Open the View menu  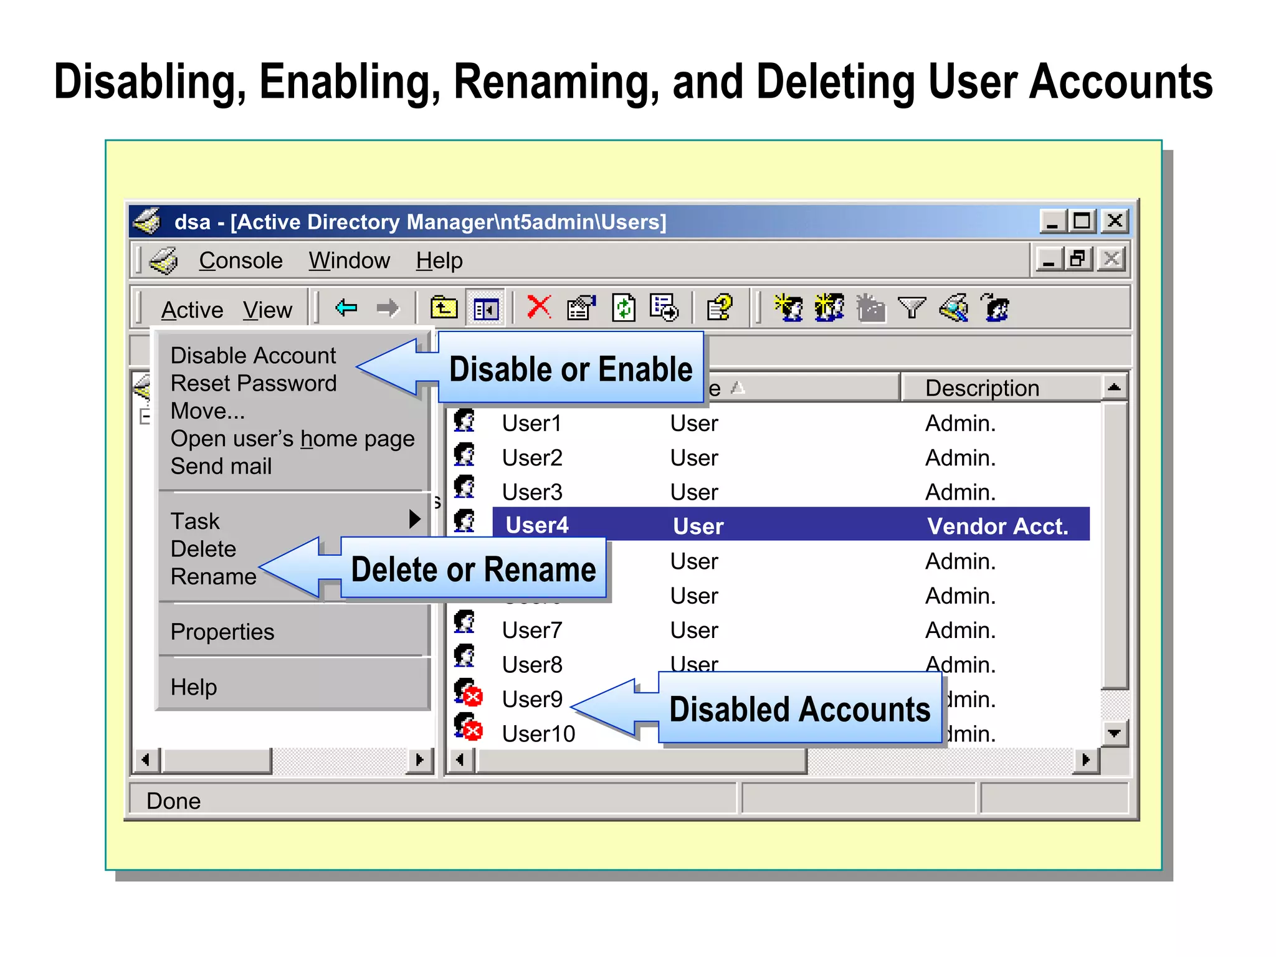(267, 310)
